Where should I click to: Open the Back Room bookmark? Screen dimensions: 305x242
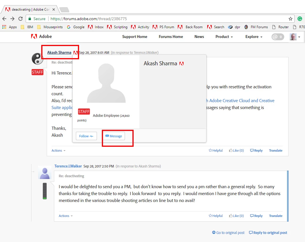coord(190,27)
